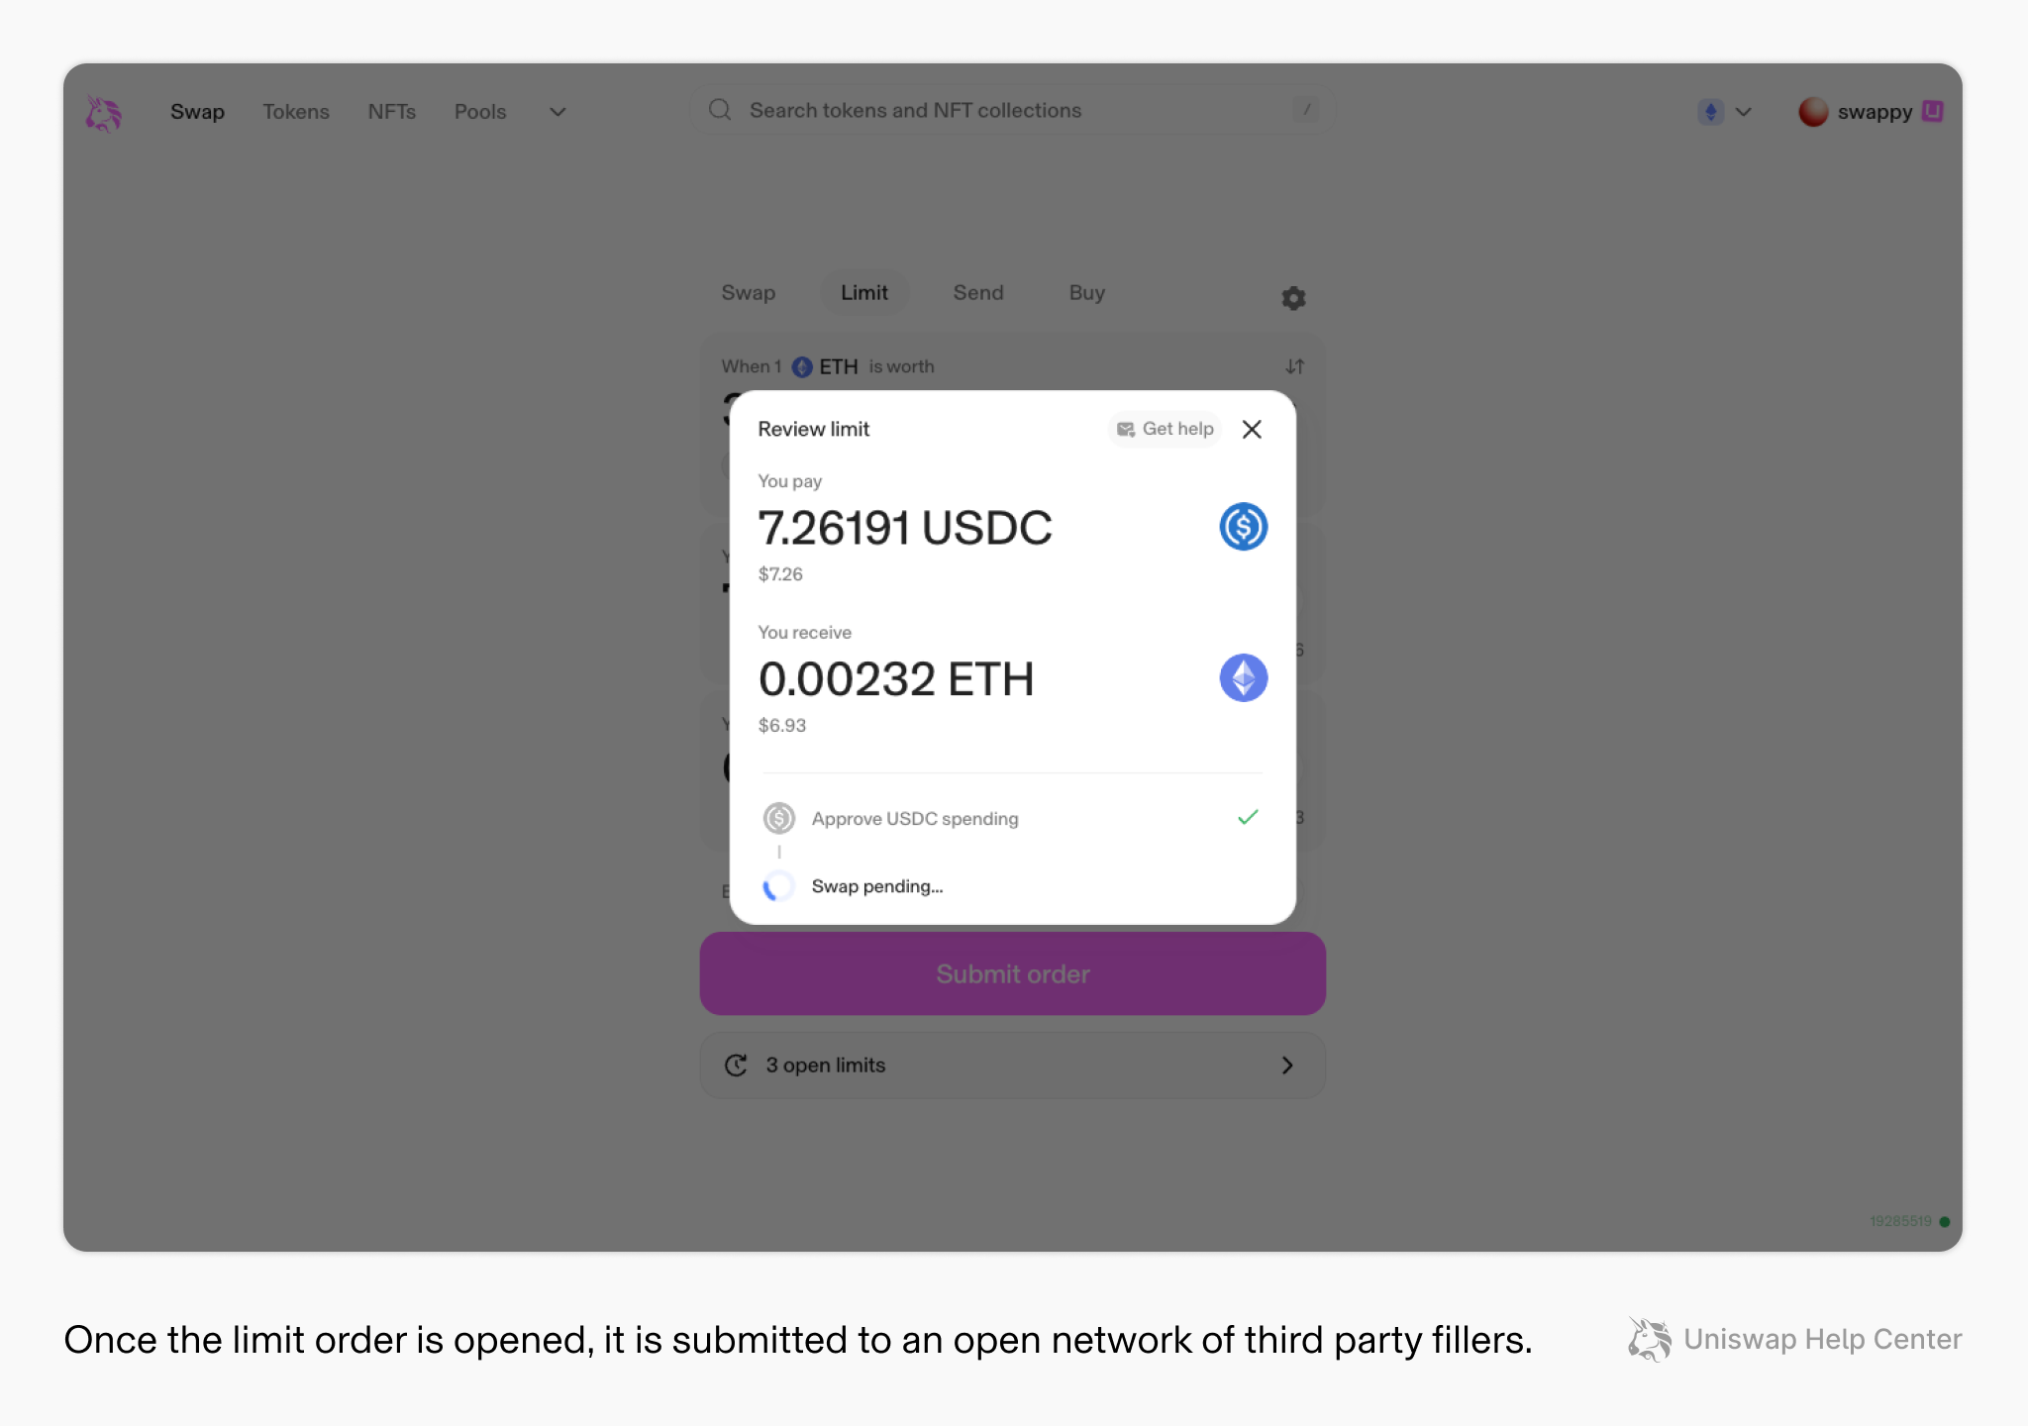Expand the 3 open limits row

pos(1012,1065)
